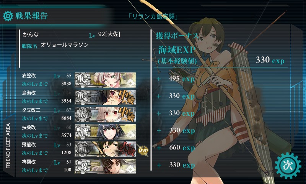Select the 飛龍改 carrier banner
Viewport: 306px width, 184px height.
pyautogui.click(x=105, y=149)
